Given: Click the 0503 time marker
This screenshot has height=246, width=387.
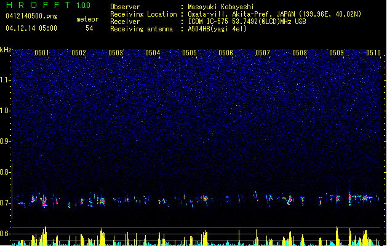Looking at the screenshot, I should (116, 53).
